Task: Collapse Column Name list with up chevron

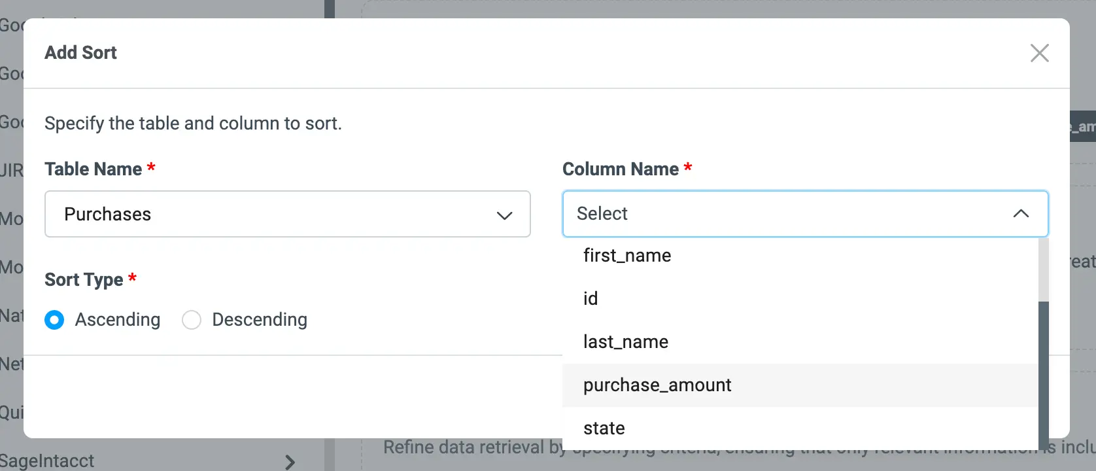Action: pos(1021,214)
